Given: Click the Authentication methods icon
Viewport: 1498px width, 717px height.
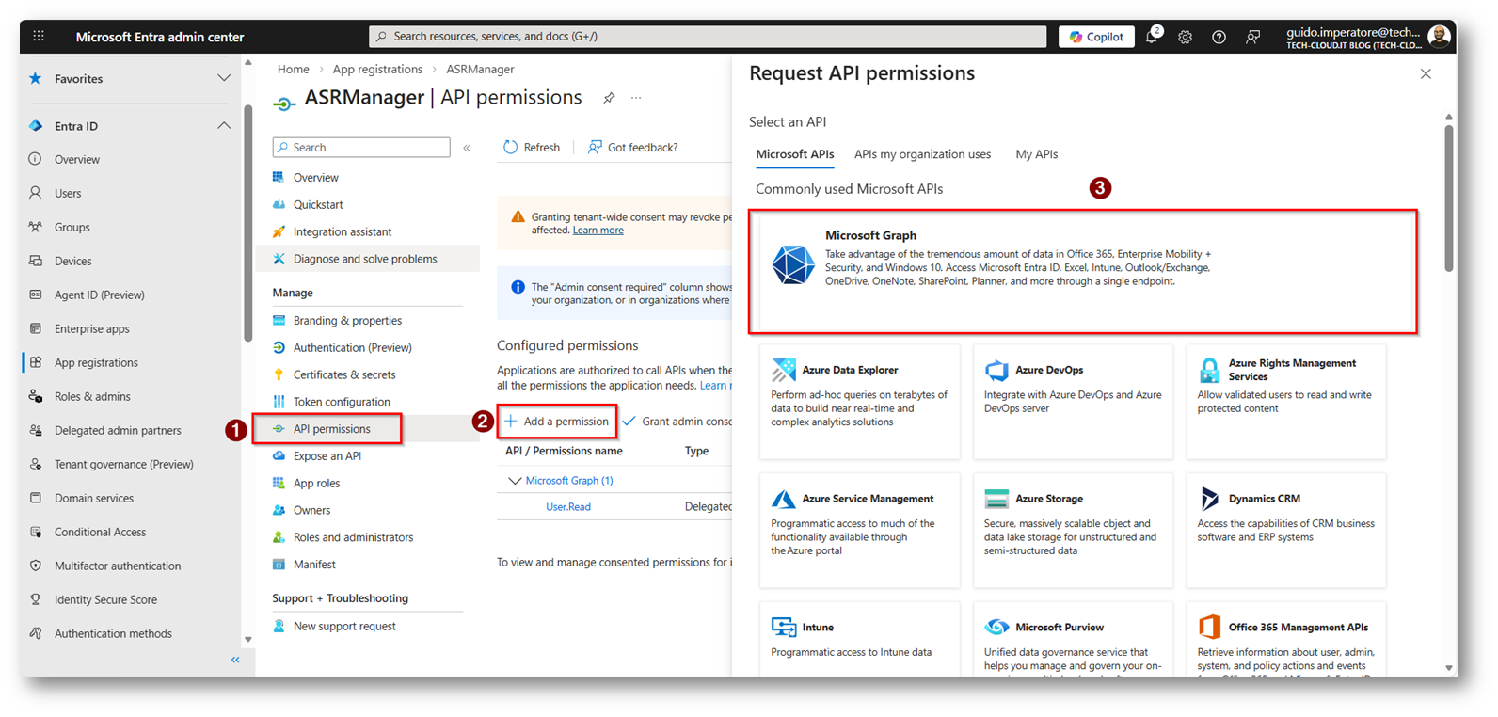Looking at the screenshot, I should coord(36,633).
